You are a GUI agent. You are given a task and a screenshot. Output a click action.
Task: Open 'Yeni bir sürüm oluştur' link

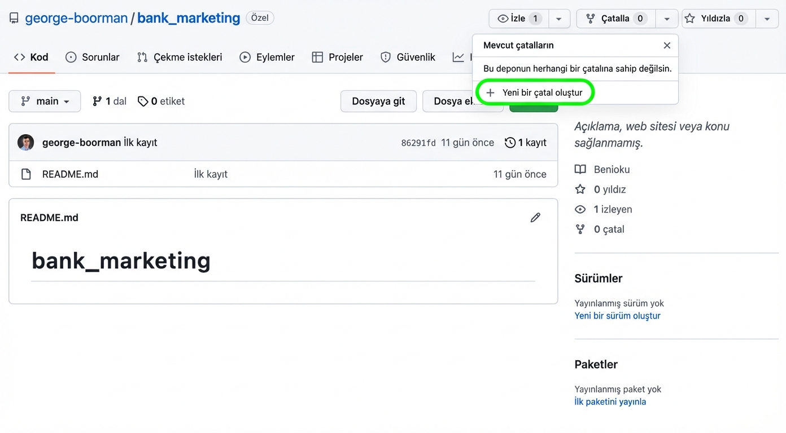pyautogui.click(x=617, y=316)
